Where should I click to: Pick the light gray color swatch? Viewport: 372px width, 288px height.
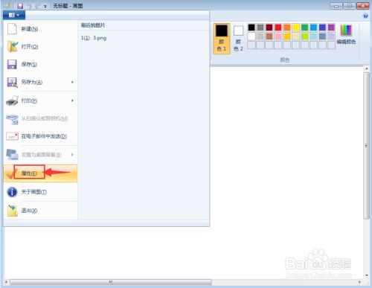(260, 36)
